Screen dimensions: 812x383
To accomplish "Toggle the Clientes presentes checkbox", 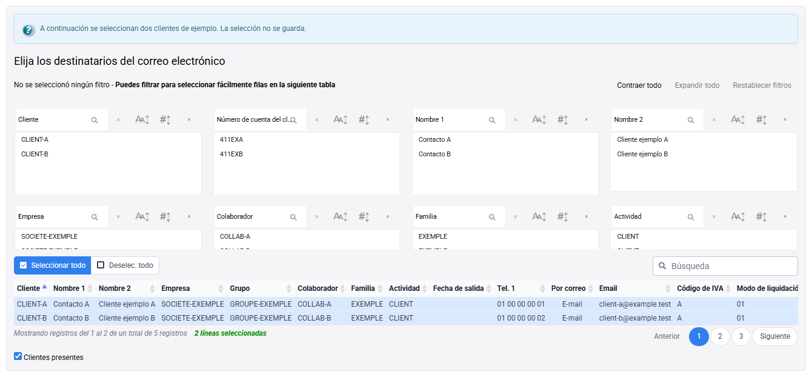I will [x=18, y=356].
